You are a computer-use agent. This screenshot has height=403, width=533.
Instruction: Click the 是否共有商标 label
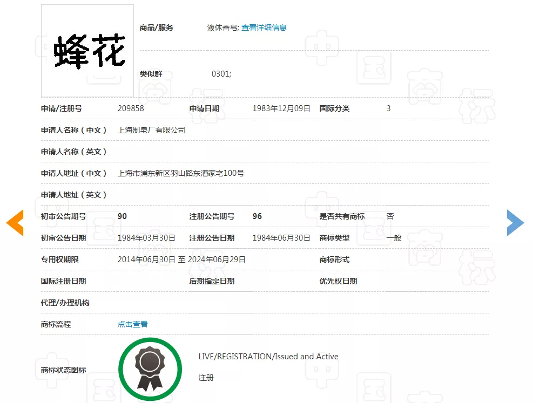[342, 216]
